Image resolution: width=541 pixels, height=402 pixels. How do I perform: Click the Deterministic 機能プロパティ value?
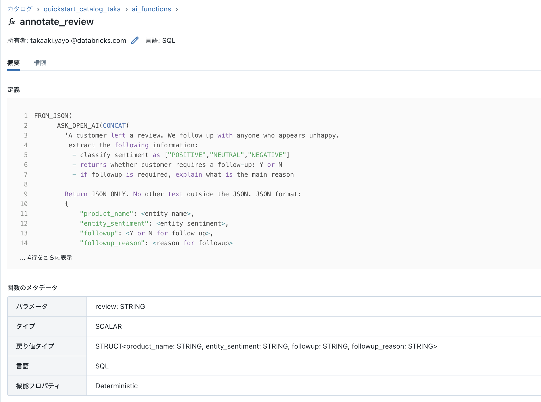click(x=117, y=386)
